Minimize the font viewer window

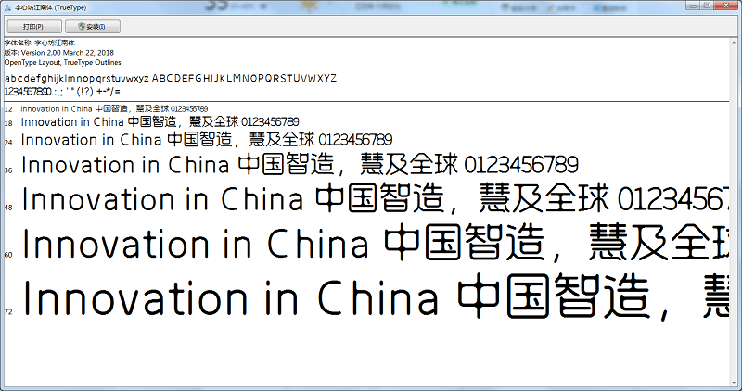click(694, 6)
